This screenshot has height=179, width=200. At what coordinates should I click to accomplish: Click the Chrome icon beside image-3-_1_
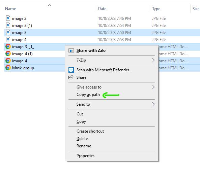click(x=8, y=46)
